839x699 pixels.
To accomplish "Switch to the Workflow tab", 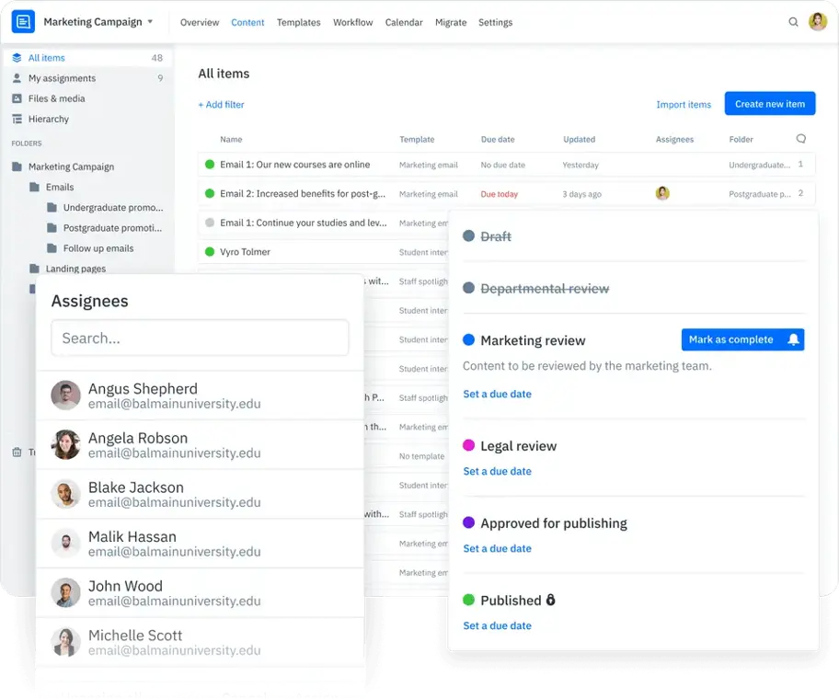I will tap(352, 22).
